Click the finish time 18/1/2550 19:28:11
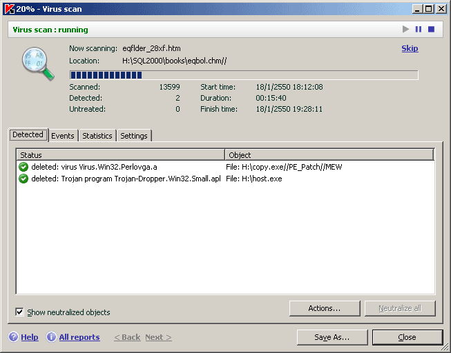The width and height of the screenshot is (451, 353). 289,109
